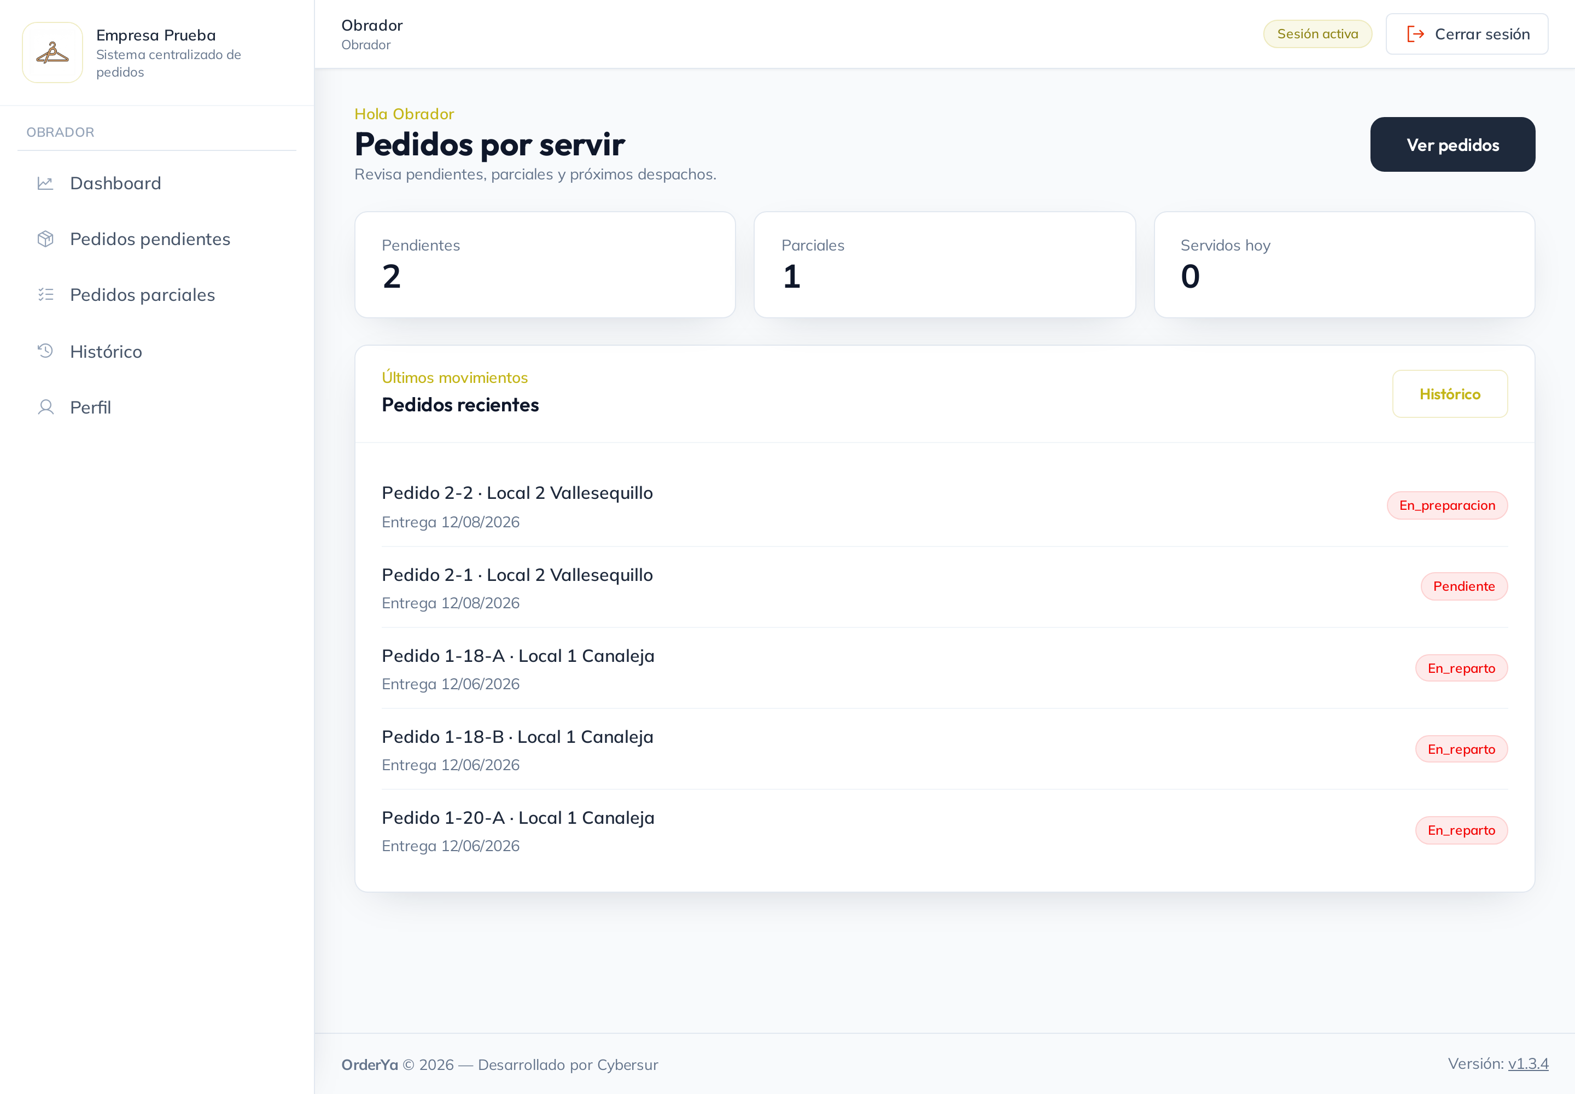Open the Servidos hoy card
The image size is (1575, 1094).
(1344, 265)
